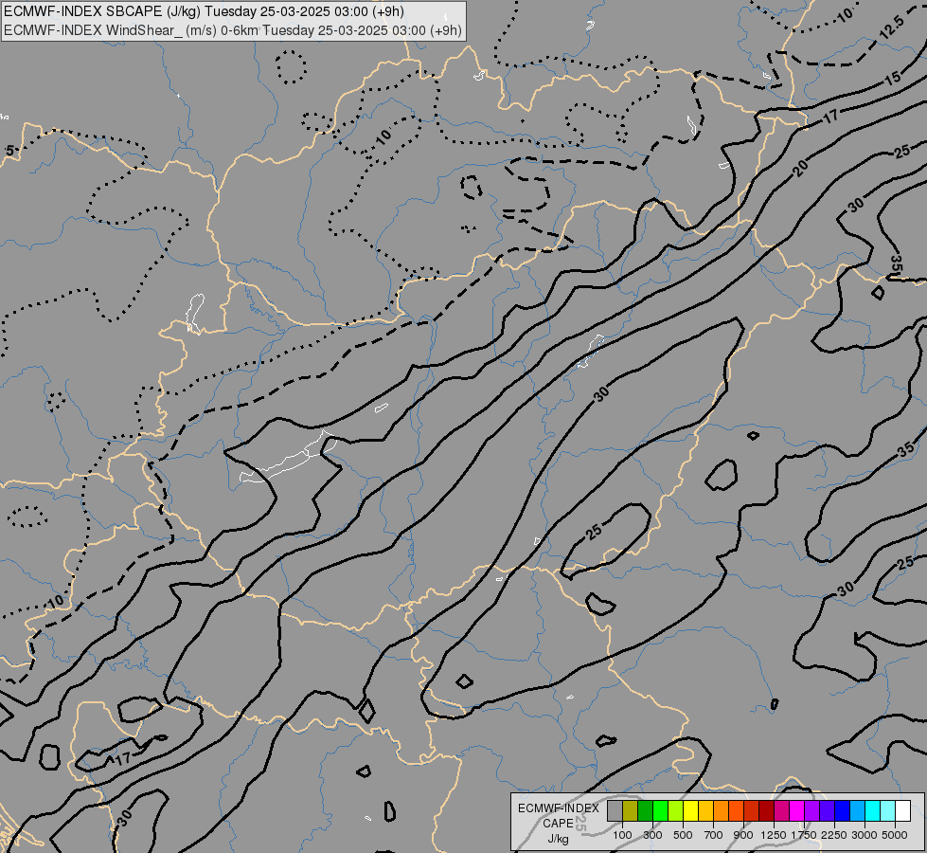
Task: Select the dark green legend swatch
Action: (646, 811)
